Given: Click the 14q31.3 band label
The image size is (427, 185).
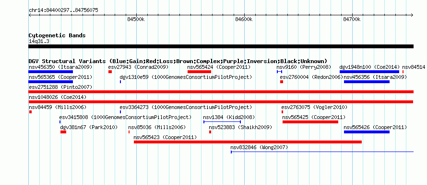Looking at the screenshot, I should 39,41.
